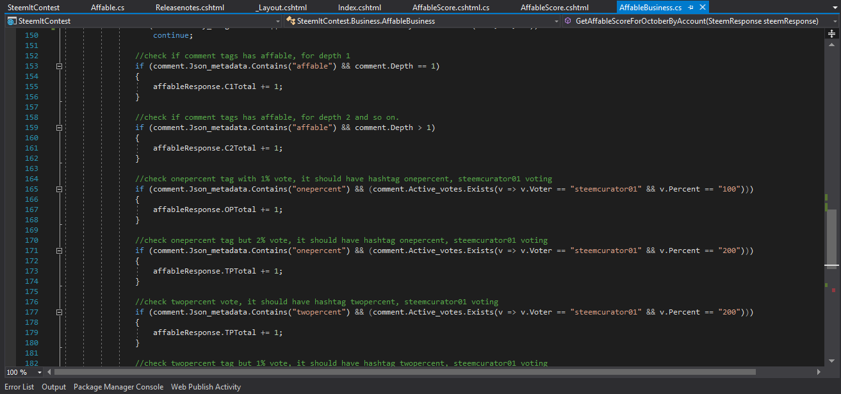Viewport: 841px width, 394px height.
Task: Click the "twopercent" string on line 177
Action: pos(319,312)
